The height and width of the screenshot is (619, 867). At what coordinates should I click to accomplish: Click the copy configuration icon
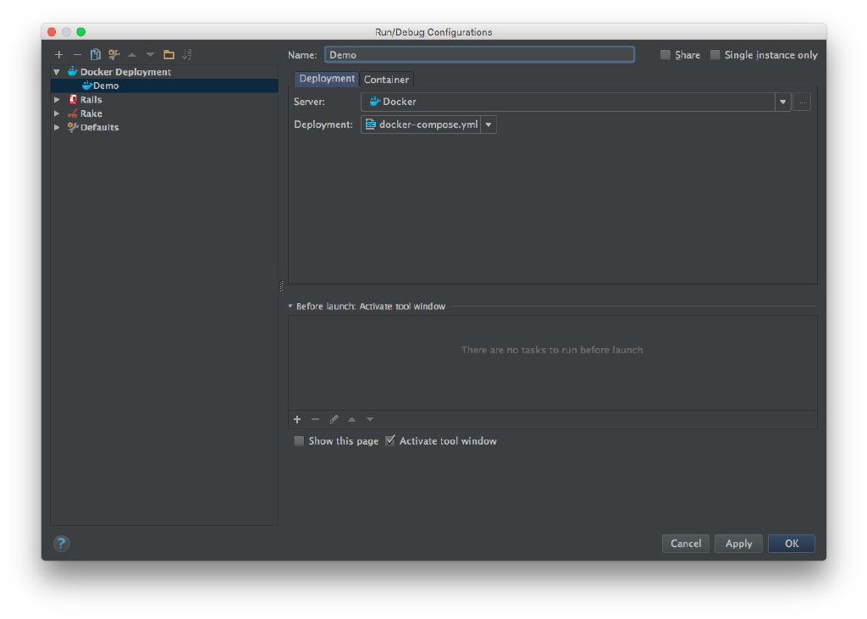(96, 55)
